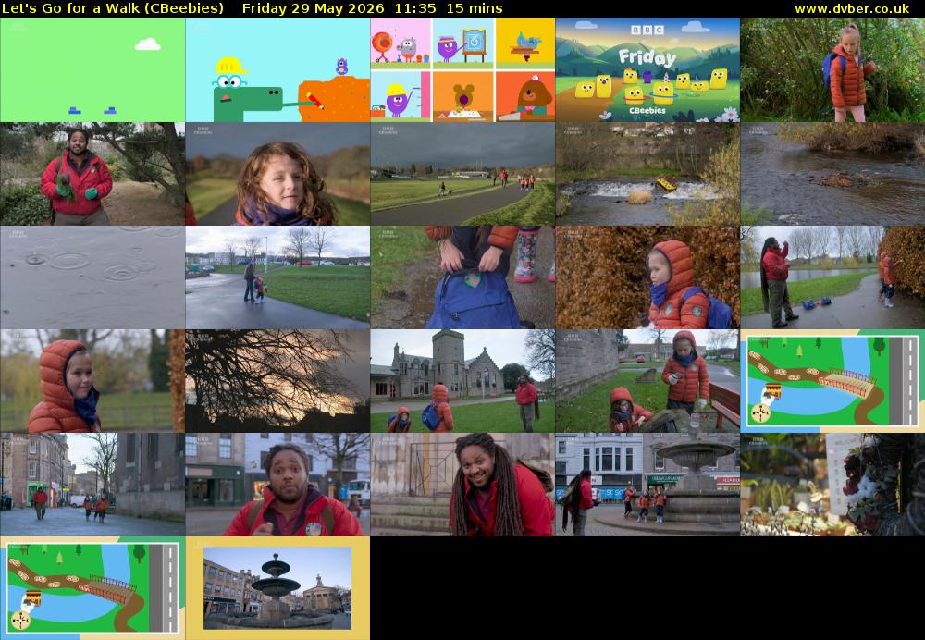Screen dimensions: 925x640
Task: Open the green screen thumbnail with white cloud
Action: [92, 70]
